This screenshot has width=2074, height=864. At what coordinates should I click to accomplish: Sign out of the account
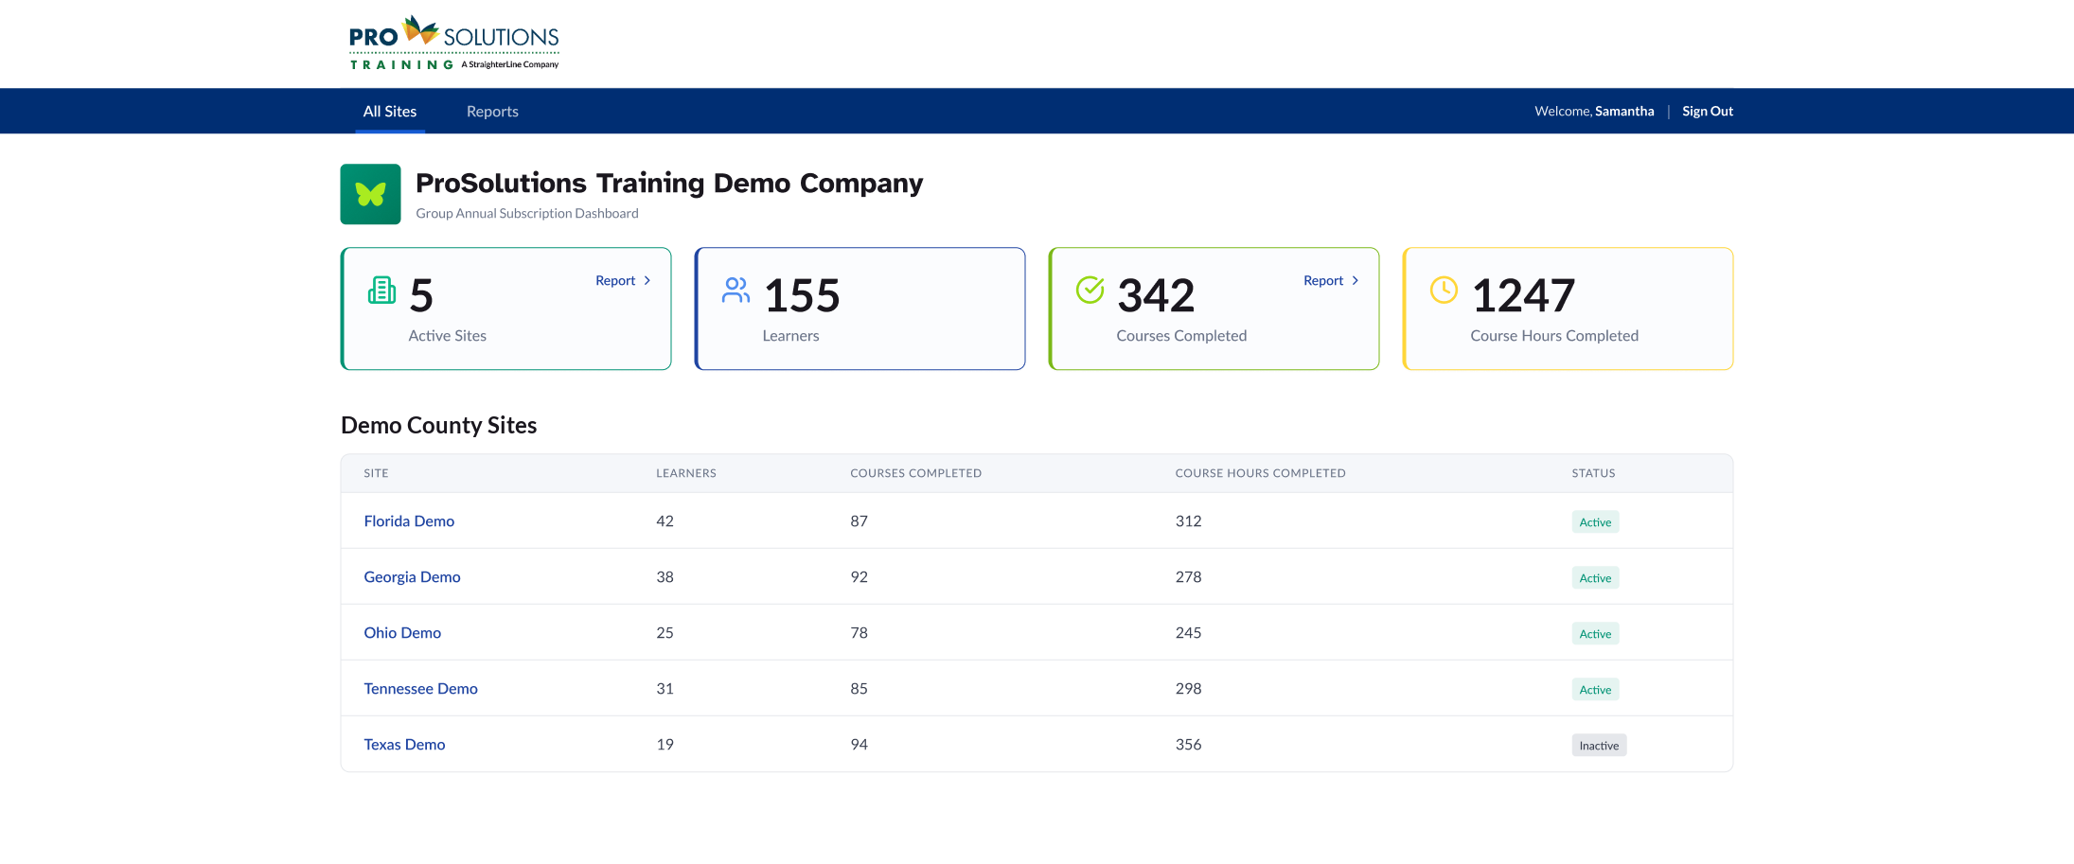[1708, 111]
